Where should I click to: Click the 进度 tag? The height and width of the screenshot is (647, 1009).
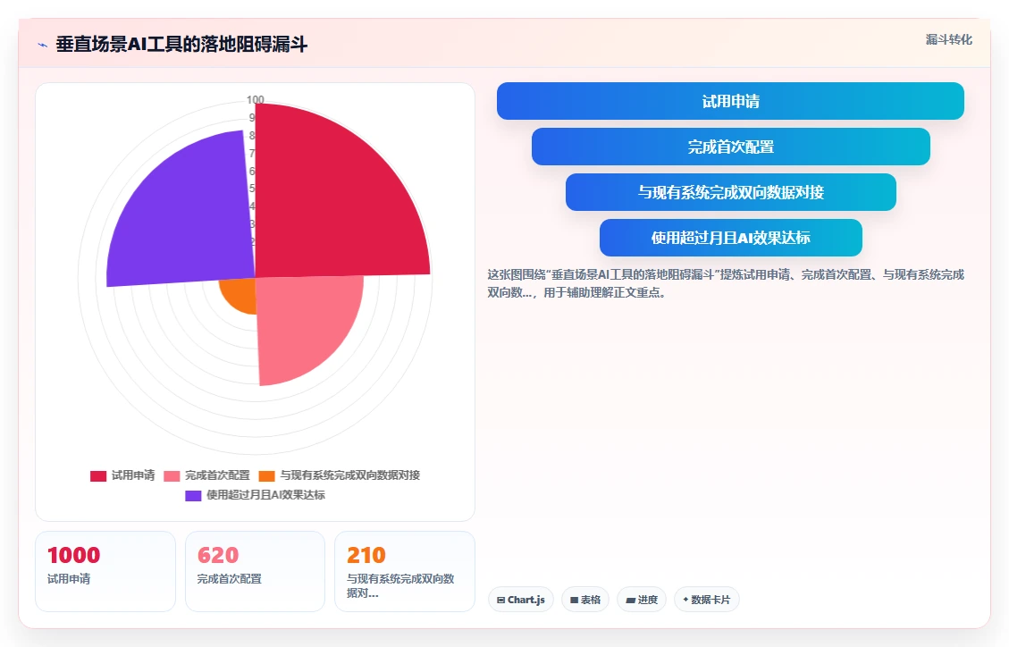(x=642, y=600)
